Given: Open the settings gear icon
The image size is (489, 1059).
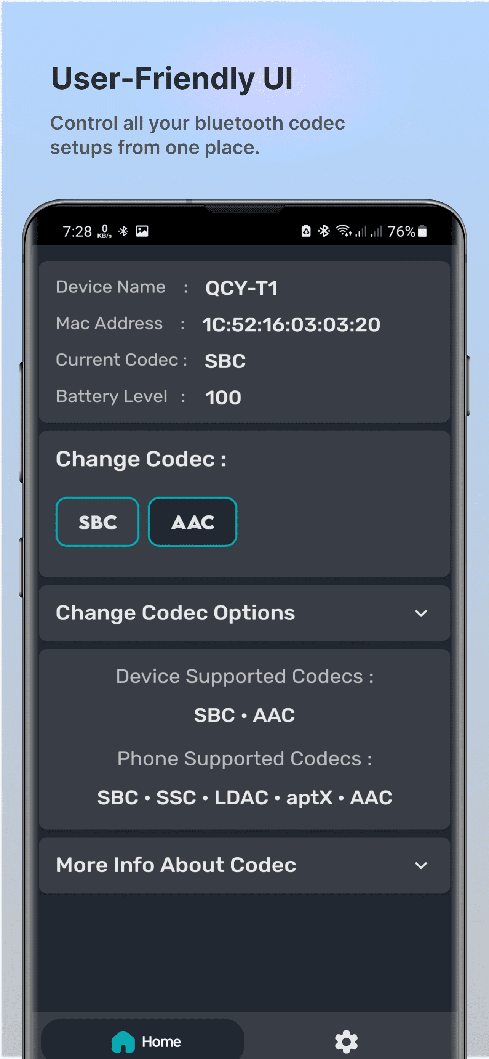Looking at the screenshot, I should (x=346, y=1041).
